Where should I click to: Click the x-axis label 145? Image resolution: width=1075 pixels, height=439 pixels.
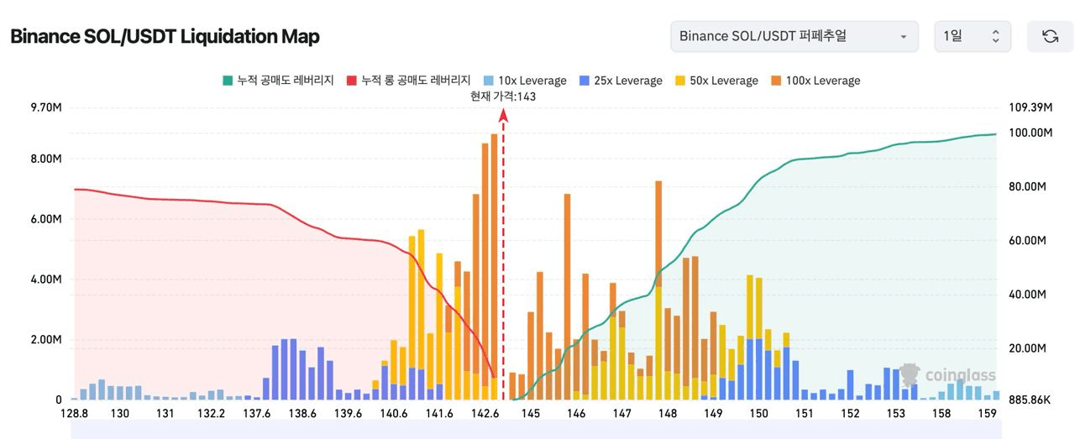(x=531, y=414)
